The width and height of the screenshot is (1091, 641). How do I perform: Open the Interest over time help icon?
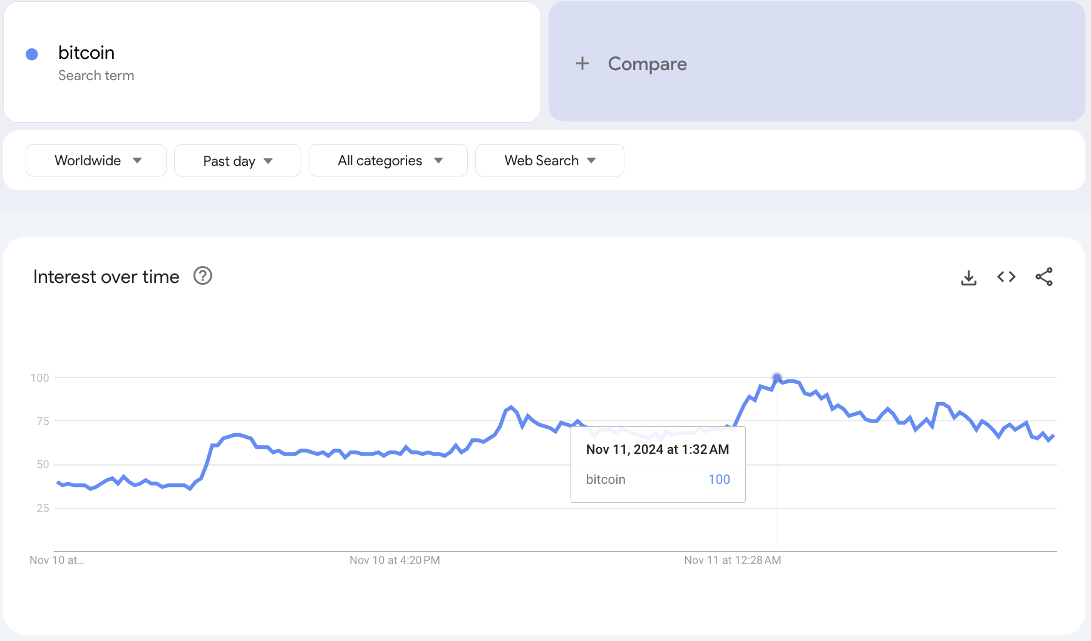coord(202,276)
